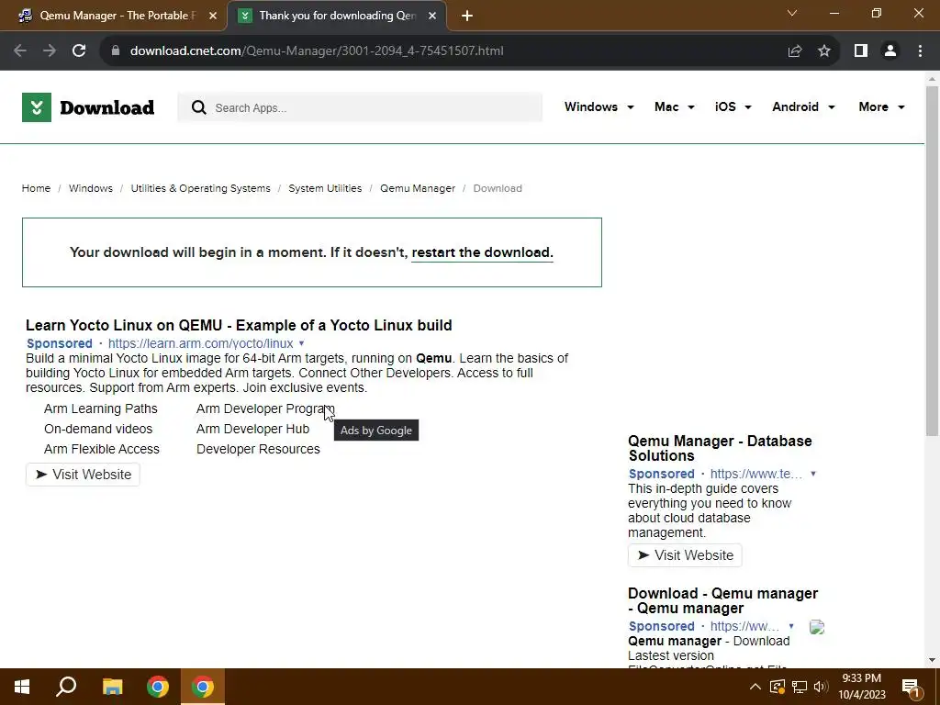Viewport: 940px width, 705px height.
Task: Open the Windows Start menu
Action: coord(22,687)
